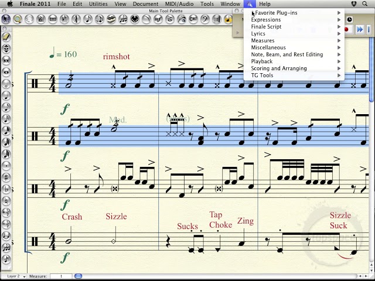Screen dimensions: 375x281
Task: Open Spotlight search
Action: point(364,4)
